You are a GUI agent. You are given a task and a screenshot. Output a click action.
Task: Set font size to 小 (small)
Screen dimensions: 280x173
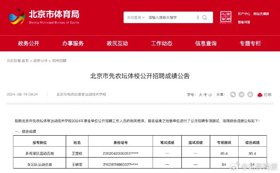[x=210, y=95]
